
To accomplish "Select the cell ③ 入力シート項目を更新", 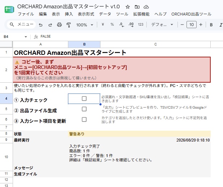I will (x=40, y=119).
